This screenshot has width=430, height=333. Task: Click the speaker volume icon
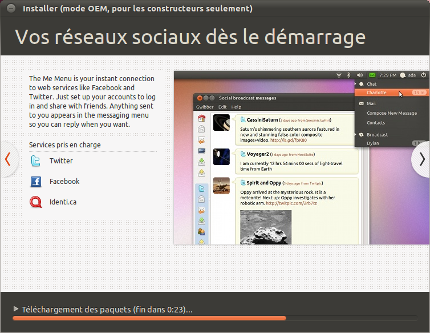(x=360, y=75)
